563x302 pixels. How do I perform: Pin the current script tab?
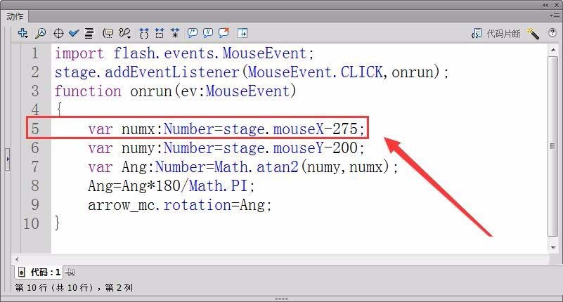coord(70,273)
